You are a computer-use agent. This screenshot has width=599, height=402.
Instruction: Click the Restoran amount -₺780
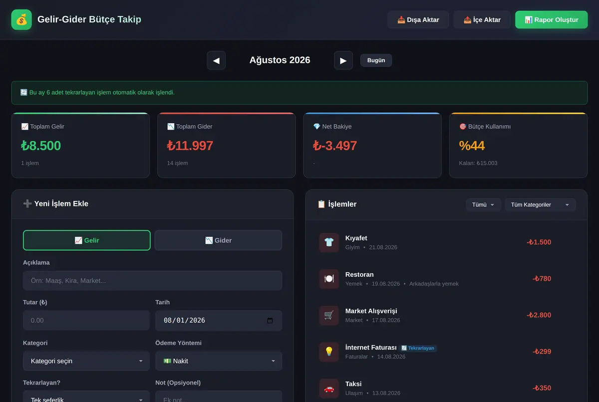tap(542, 279)
